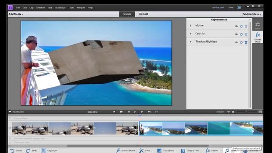Reset the Shadow/Highlight effect
This screenshot has height=153, width=272.
tap(241, 42)
